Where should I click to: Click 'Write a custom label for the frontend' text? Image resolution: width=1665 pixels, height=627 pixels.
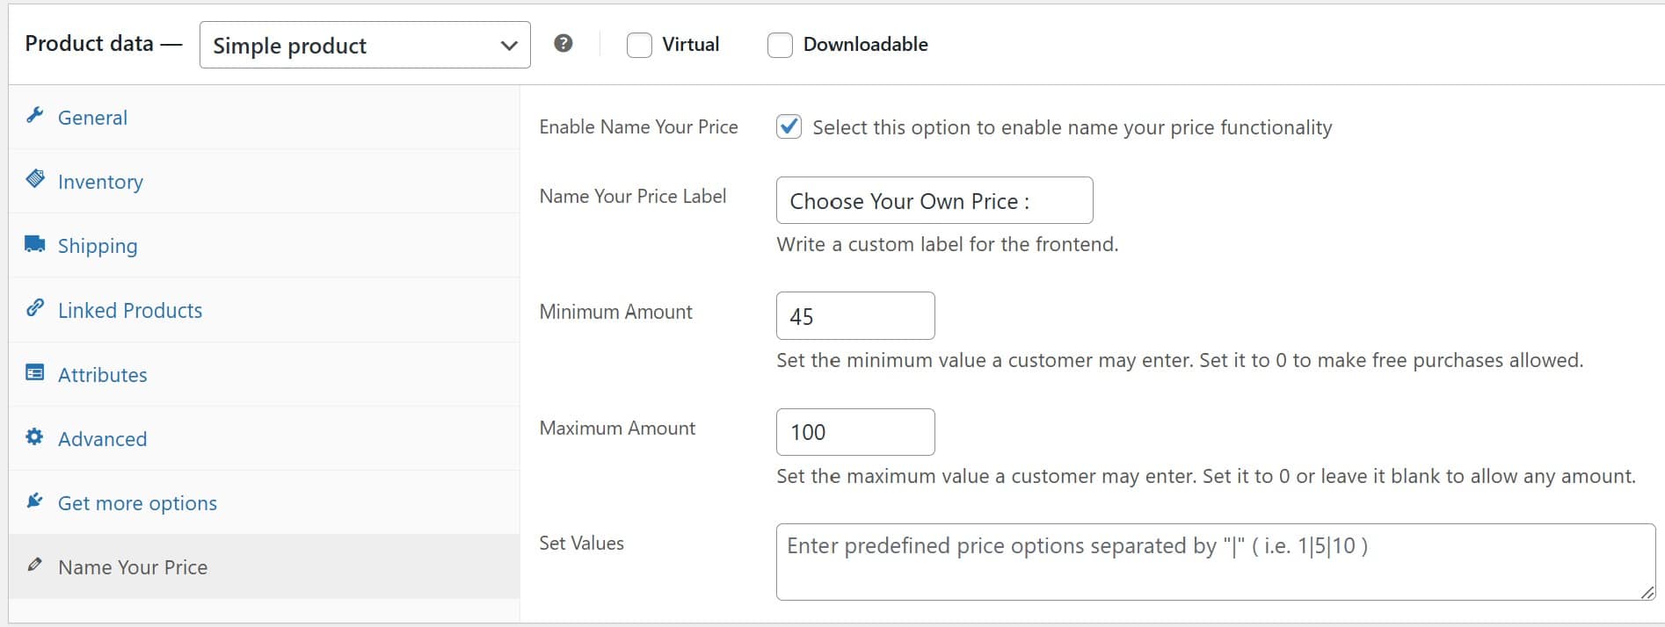coord(947,244)
